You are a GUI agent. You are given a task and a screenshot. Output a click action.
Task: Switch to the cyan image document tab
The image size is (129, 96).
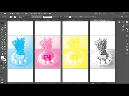pos(18,20)
